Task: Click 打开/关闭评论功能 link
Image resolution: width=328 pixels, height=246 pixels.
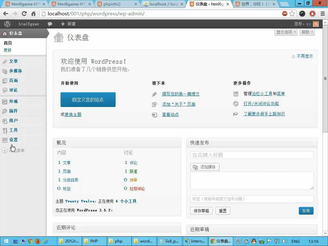Action: (261, 103)
